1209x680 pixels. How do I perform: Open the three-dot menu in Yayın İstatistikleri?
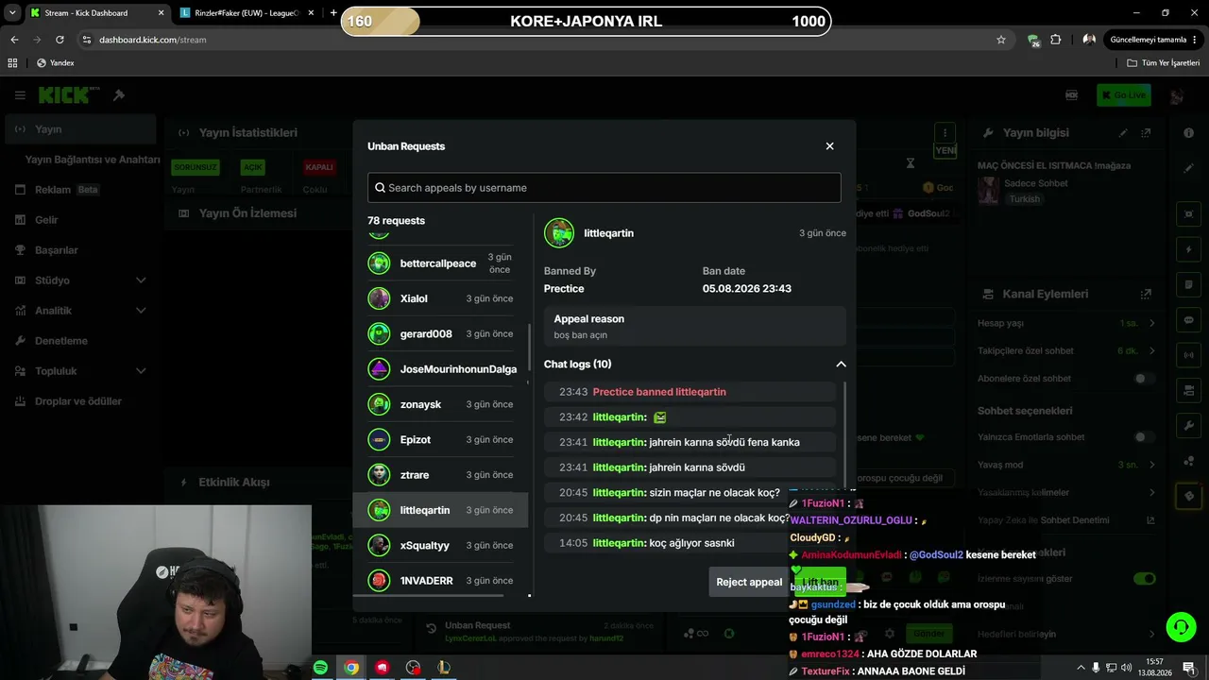(x=945, y=133)
